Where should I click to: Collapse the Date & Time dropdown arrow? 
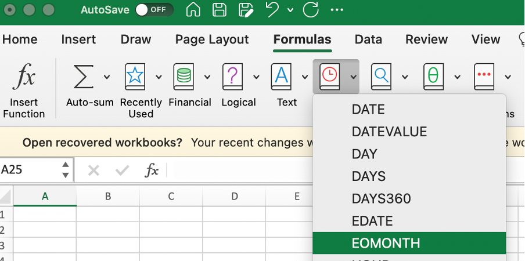tap(353, 77)
